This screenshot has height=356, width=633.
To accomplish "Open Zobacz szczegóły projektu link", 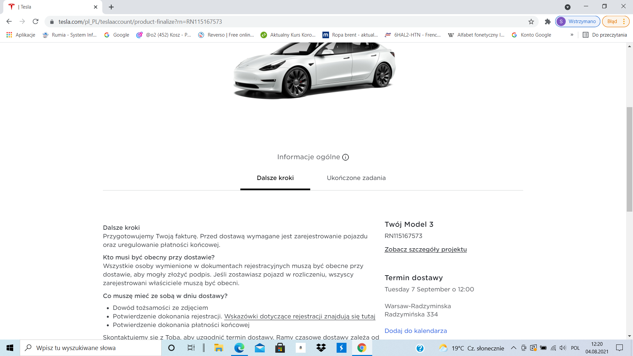I will click(426, 250).
